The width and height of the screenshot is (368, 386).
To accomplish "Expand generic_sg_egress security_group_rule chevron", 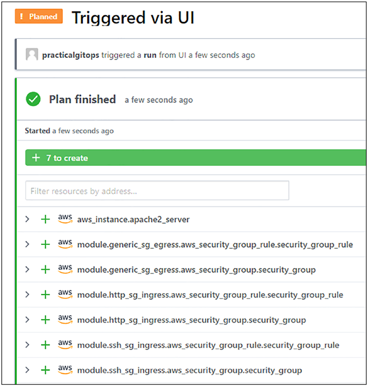I will [28, 244].
